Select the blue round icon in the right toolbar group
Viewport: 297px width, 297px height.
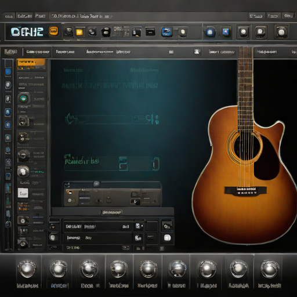tap(210, 32)
